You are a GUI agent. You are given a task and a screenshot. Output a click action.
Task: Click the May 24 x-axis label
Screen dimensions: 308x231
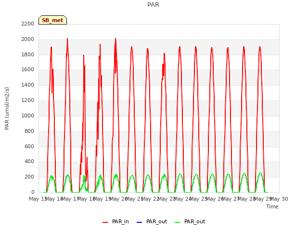[183, 199]
